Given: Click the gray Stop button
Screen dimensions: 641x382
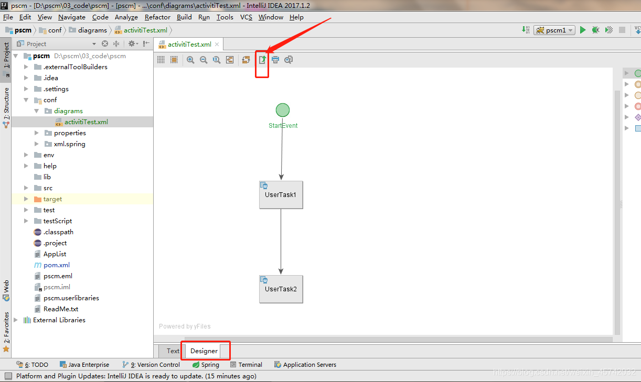Looking at the screenshot, I should point(622,30).
